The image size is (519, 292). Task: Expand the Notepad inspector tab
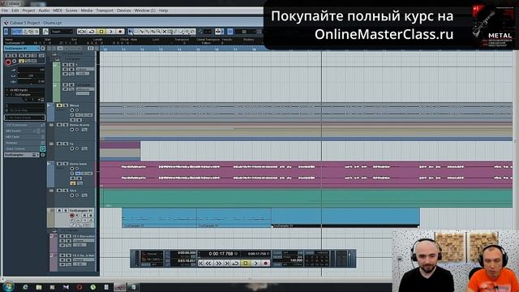pyautogui.click(x=24, y=143)
